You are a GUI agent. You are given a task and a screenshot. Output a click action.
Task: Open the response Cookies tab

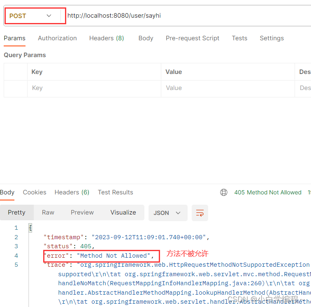[x=35, y=192]
